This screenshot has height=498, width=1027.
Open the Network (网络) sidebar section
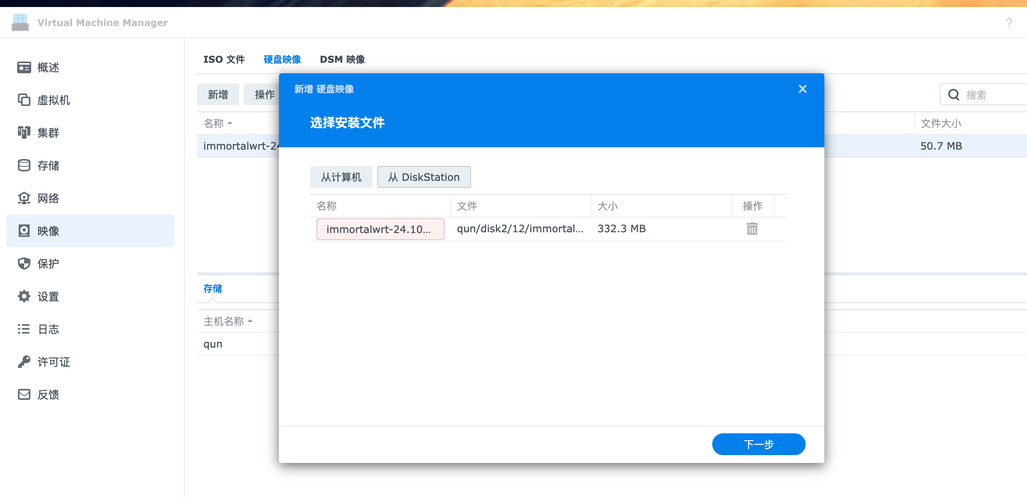coord(48,198)
